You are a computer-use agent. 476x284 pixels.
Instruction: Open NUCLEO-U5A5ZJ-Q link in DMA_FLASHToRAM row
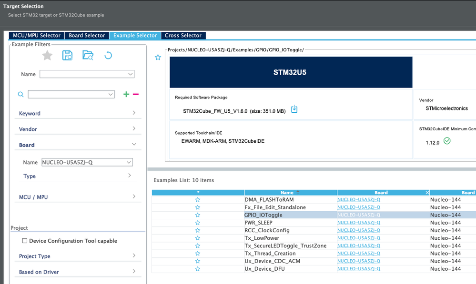(358, 199)
